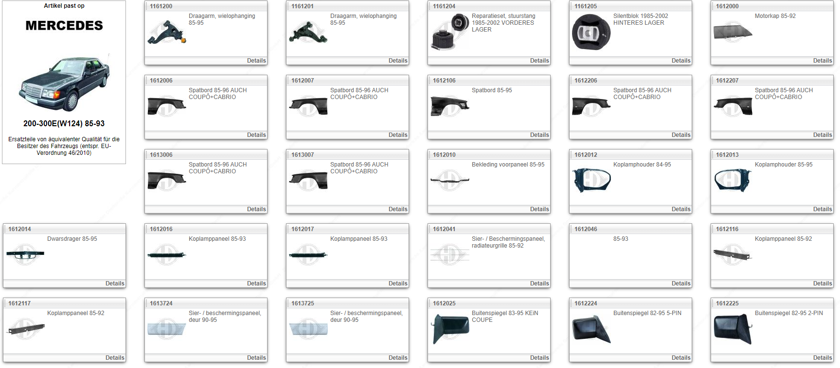Open Details for item 1612207
The width and height of the screenshot is (840, 368).
point(822,135)
